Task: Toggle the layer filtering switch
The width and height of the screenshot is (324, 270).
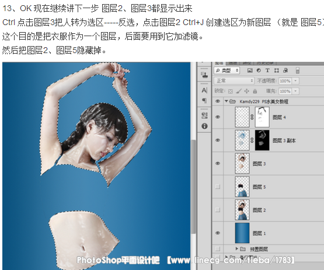Action: pos(298,71)
